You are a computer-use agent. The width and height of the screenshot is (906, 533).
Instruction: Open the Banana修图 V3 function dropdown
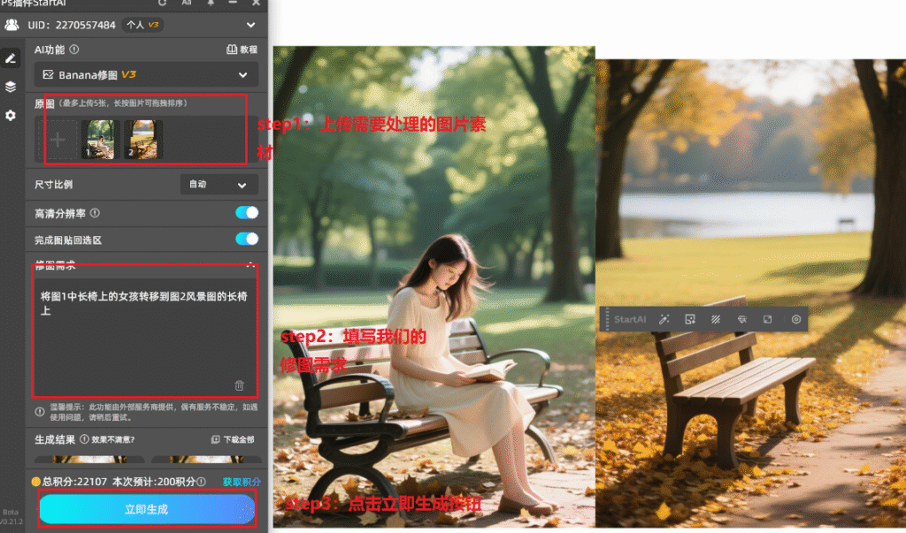pyautogui.click(x=147, y=75)
